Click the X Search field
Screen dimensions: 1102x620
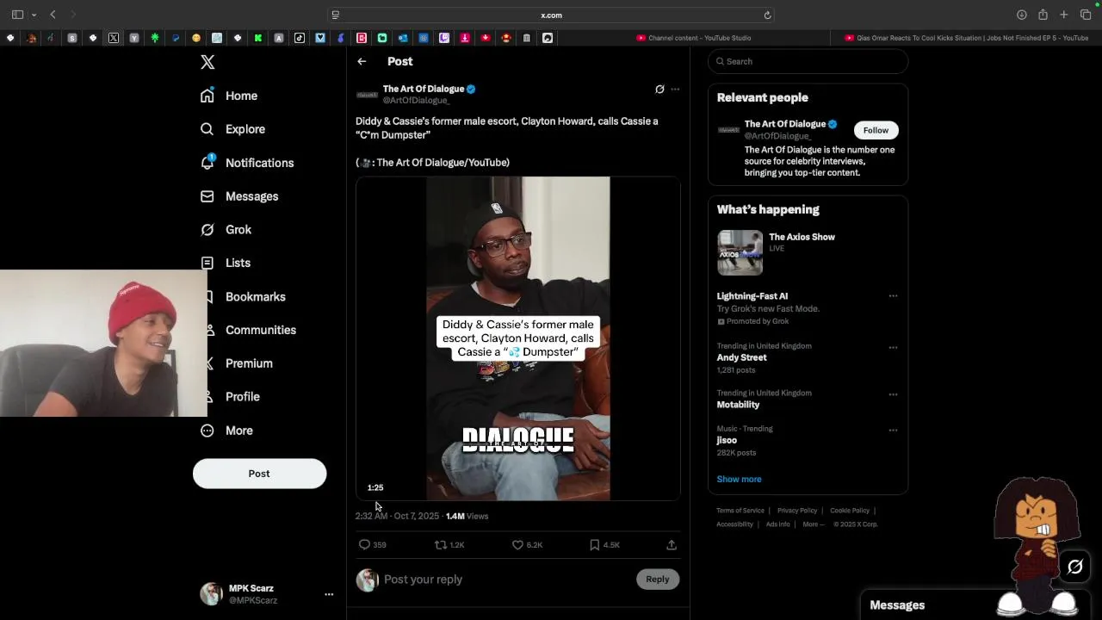(808, 61)
